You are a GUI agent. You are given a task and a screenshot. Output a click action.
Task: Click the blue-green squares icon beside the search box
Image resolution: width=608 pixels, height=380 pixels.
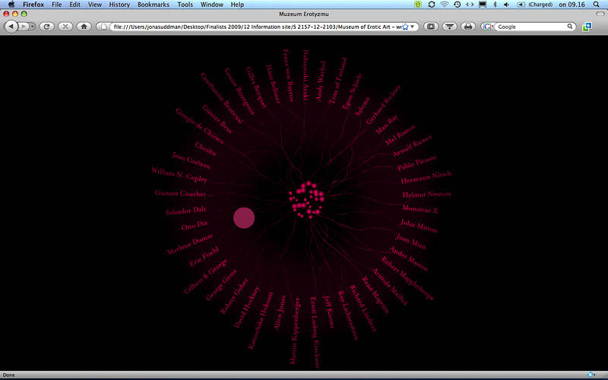click(587, 27)
